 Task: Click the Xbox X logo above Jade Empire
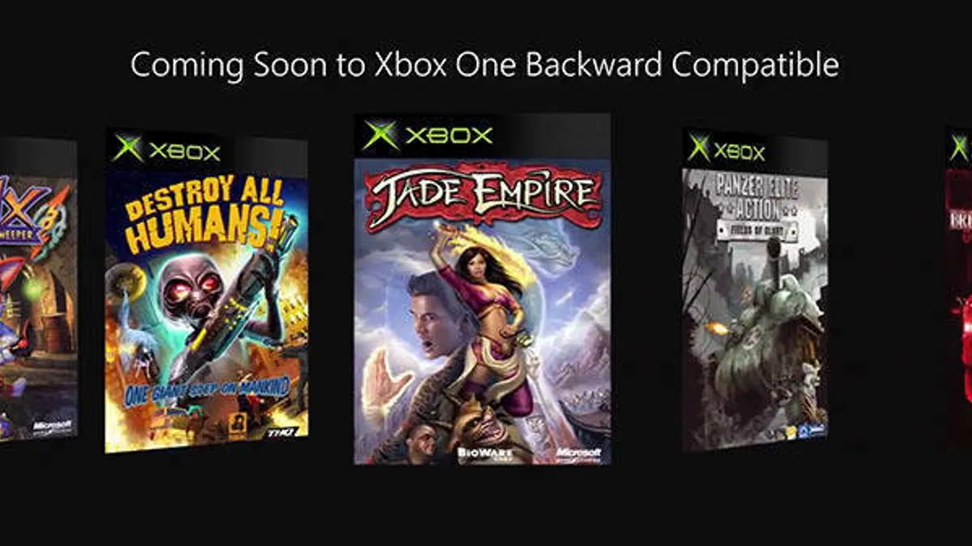(x=381, y=135)
